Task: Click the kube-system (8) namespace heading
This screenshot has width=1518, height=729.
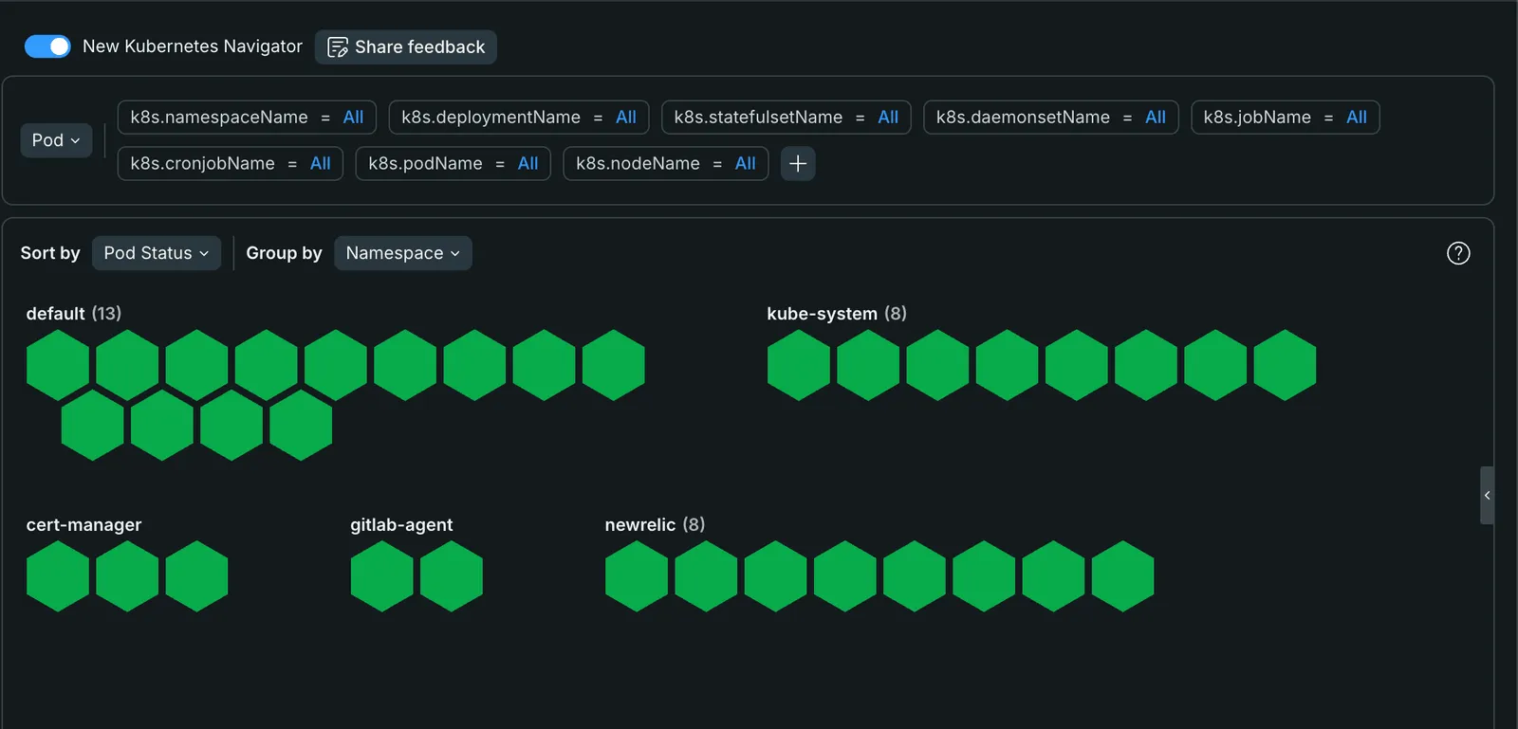Action: pos(837,314)
